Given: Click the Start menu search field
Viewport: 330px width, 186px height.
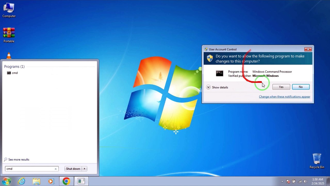Looking at the screenshot, I should click(x=32, y=169).
